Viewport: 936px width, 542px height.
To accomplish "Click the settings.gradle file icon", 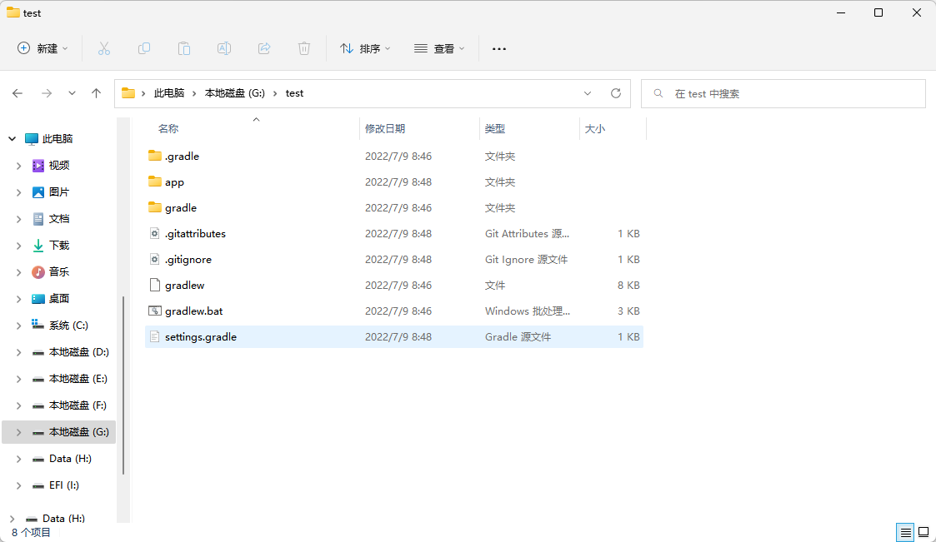I will (154, 336).
